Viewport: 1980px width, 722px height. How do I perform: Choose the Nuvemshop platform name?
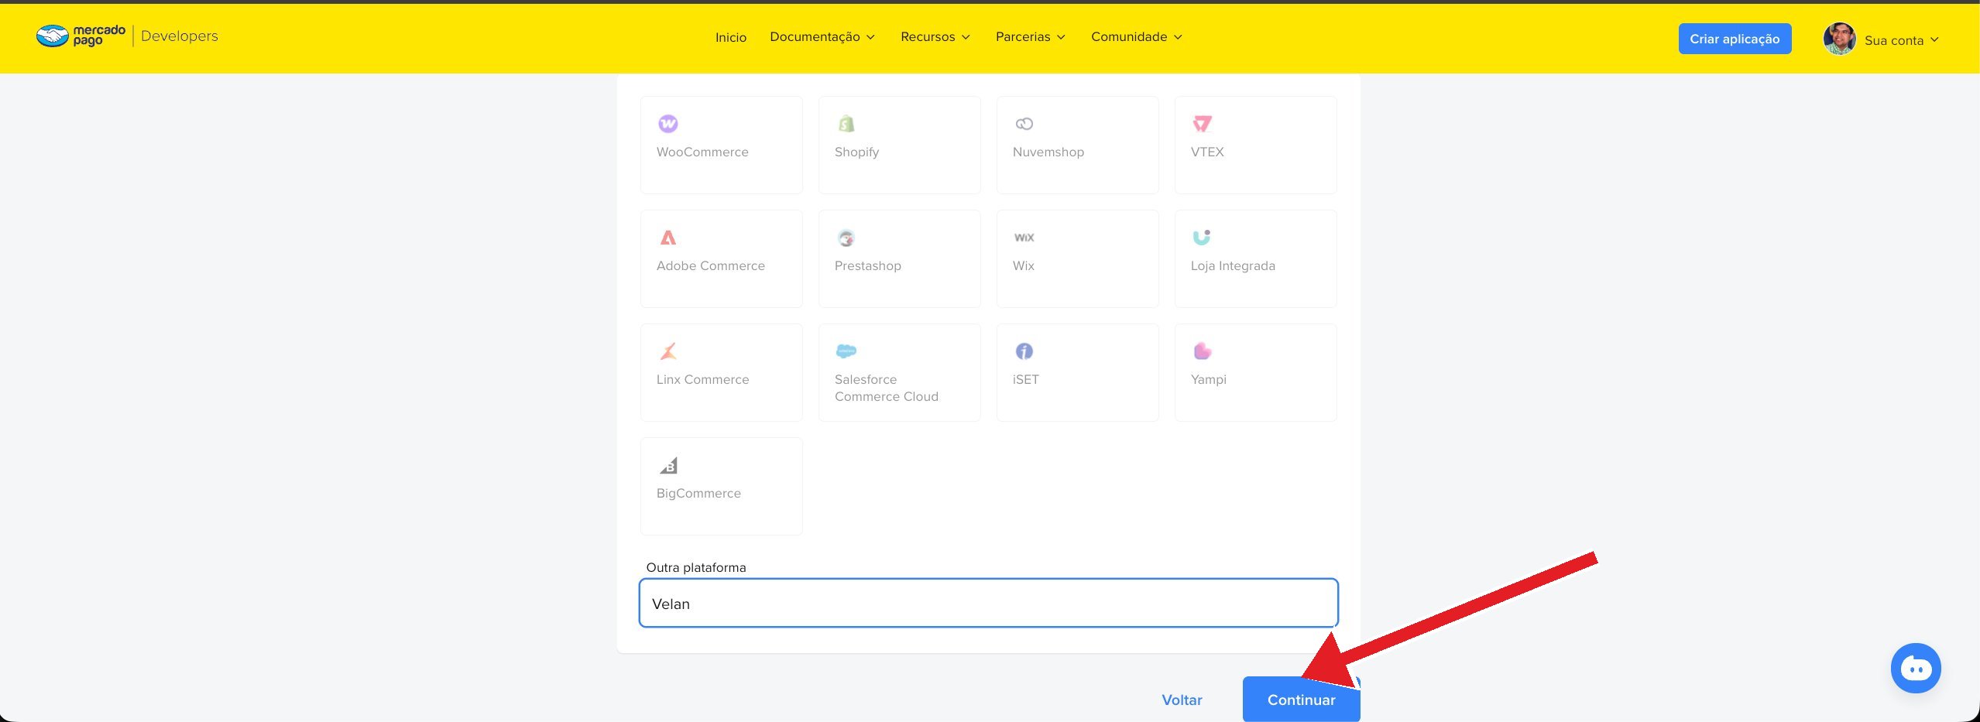point(1048,152)
